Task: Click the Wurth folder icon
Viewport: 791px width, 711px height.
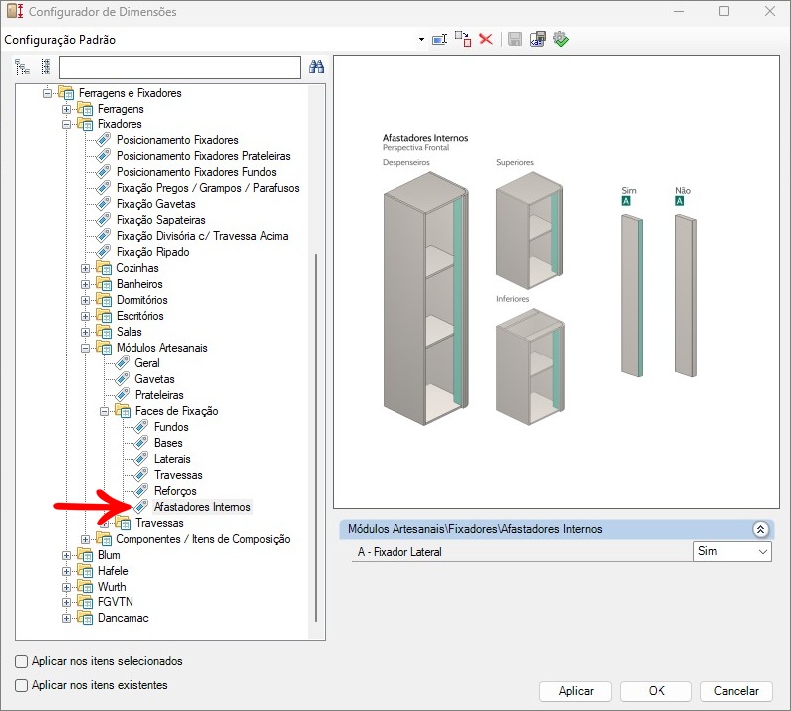Action: [86, 587]
